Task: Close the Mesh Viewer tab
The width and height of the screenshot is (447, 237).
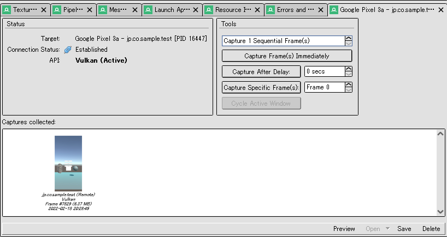Action: 136,10
